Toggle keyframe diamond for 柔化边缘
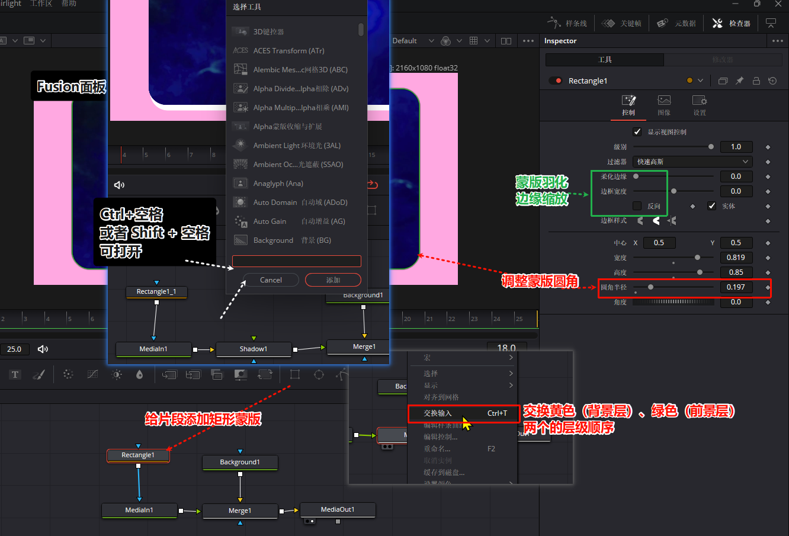This screenshot has height=536, width=789. coord(768,176)
